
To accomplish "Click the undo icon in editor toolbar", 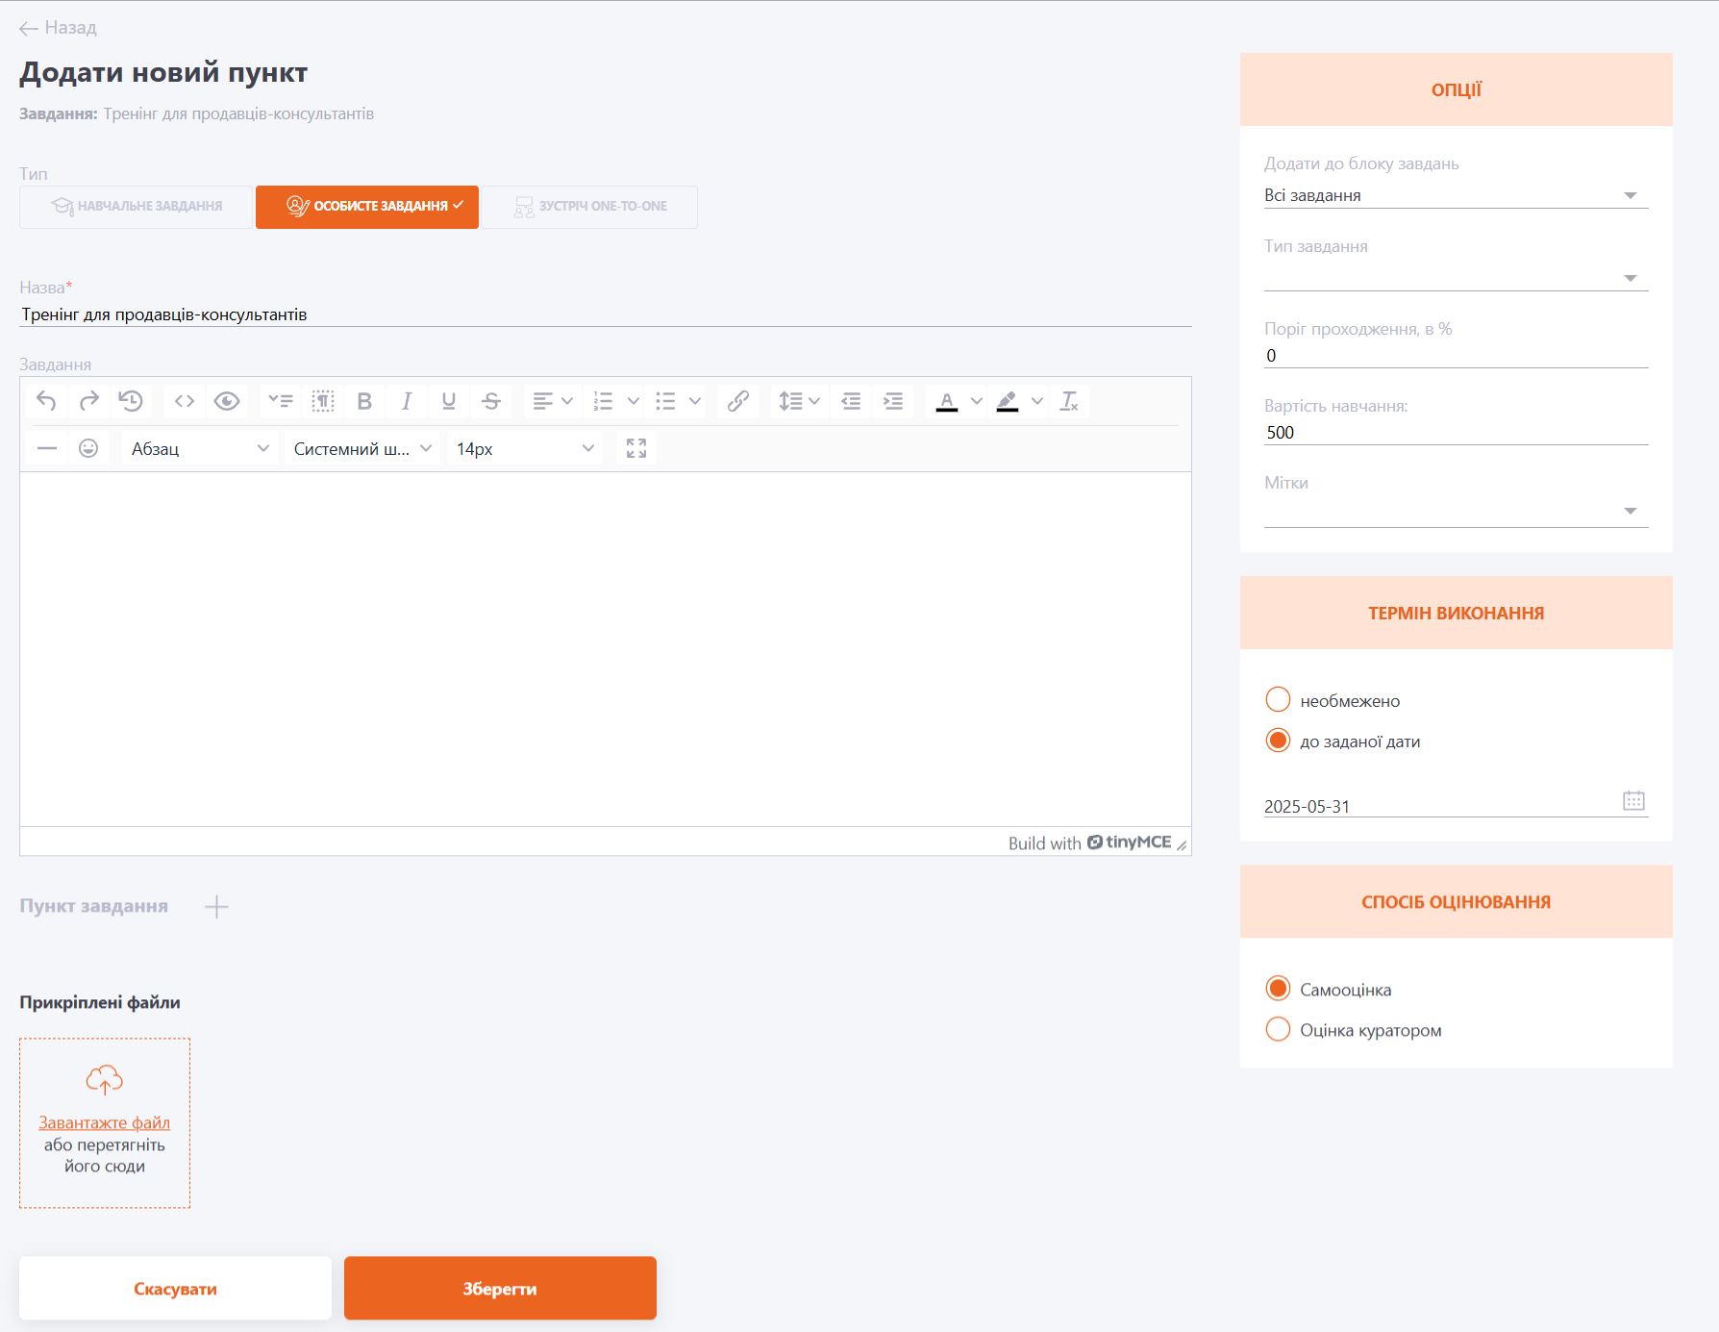I will pyautogui.click(x=46, y=401).
